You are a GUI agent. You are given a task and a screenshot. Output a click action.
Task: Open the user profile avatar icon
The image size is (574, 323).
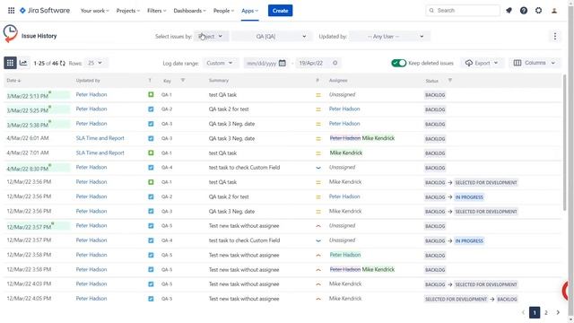tap(554, 11)
